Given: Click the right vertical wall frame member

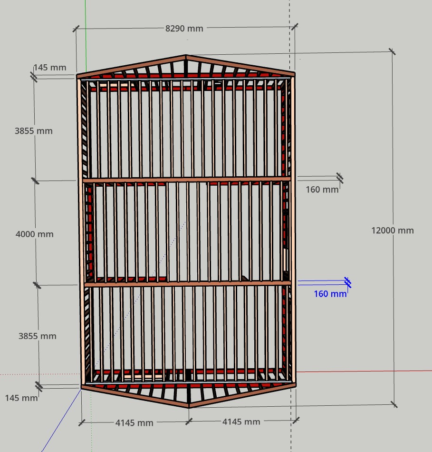Looking at the screenshot, I should coord(293,229).
